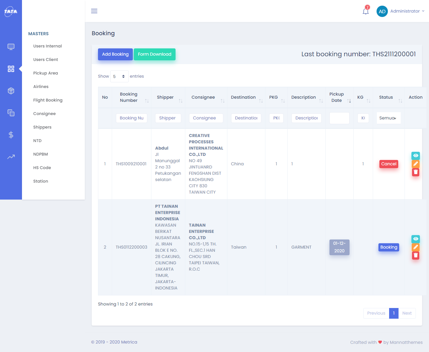The width and height of the screenshot is (429, 352).
Task: View booking THS0112200003 details eye icon
Action: pos(415,239)
